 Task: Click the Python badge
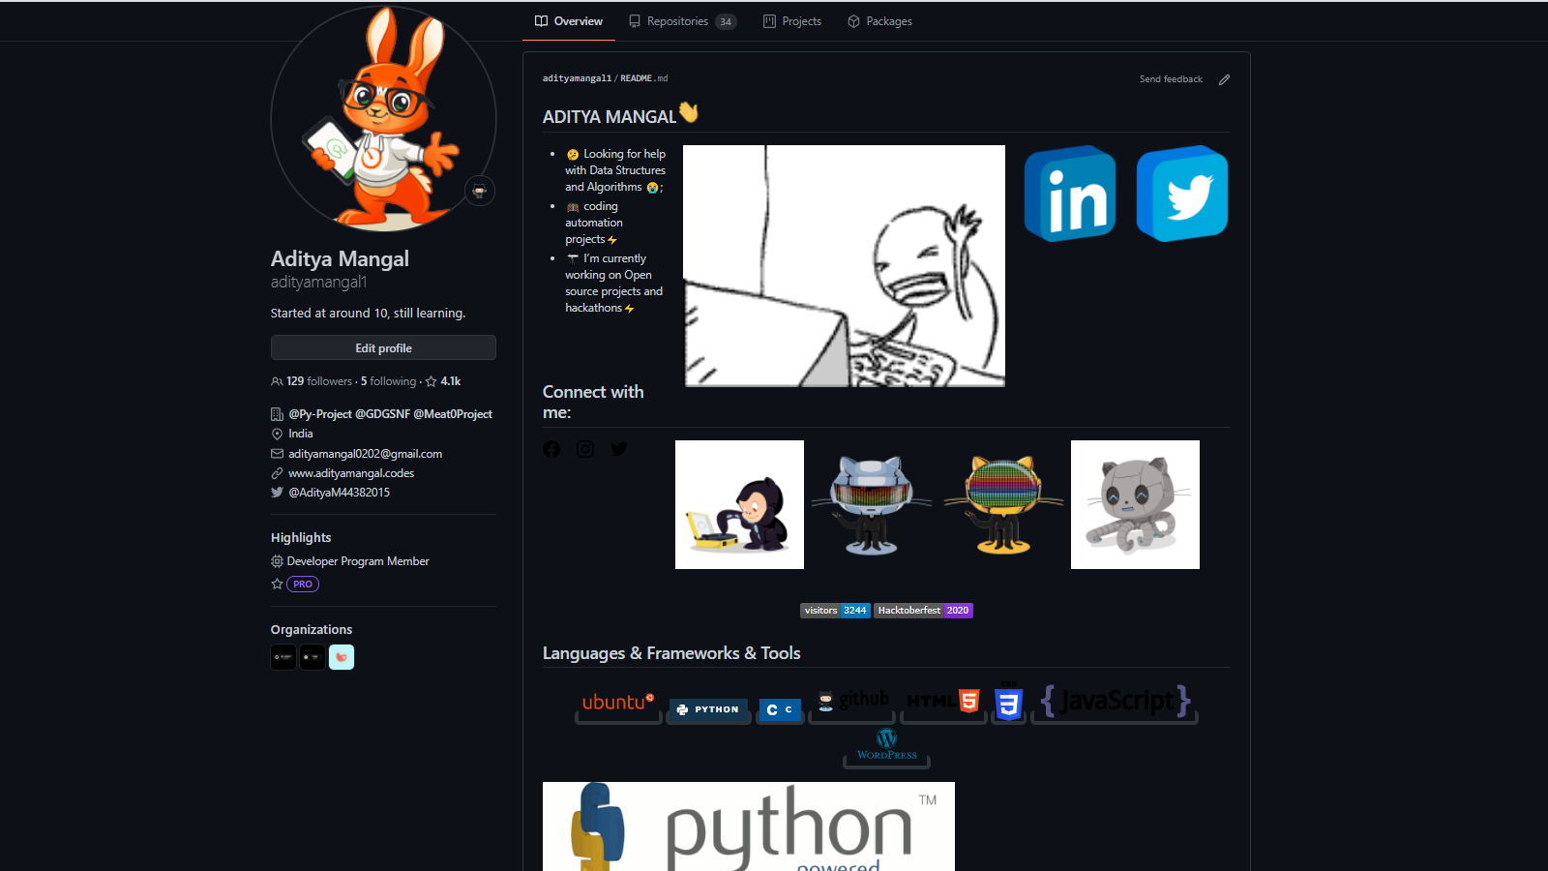[709, 709]
